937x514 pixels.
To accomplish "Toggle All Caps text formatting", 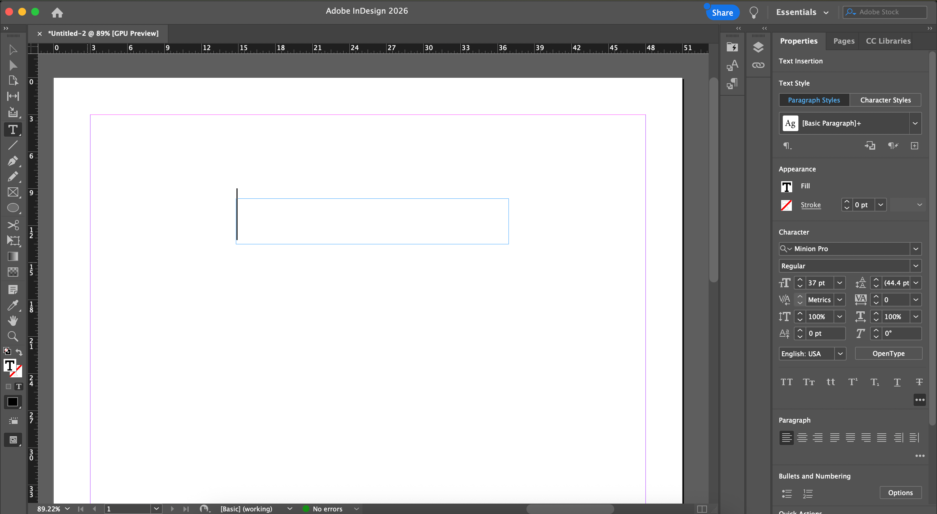I will (786, 382).
